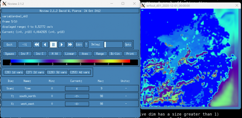
Task: Open the (27) 2d vars list
Action: tap(35, 72)
